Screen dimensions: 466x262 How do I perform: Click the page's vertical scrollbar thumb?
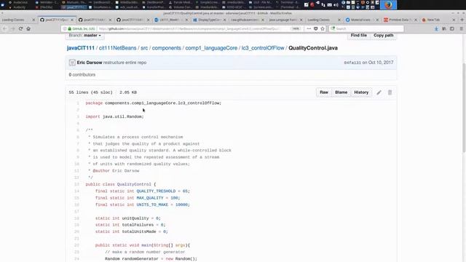point(464,108)
